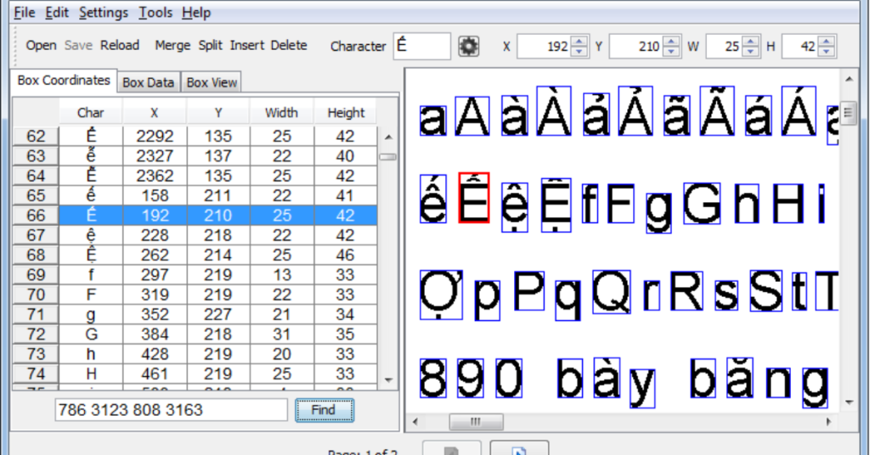Click the gear icon beside the Character field
870x455 pixels.
468,46
